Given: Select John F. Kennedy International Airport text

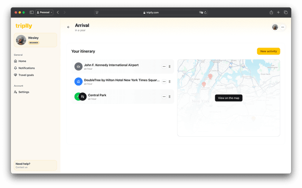Looking at the screenshot, I should point(111,65).
